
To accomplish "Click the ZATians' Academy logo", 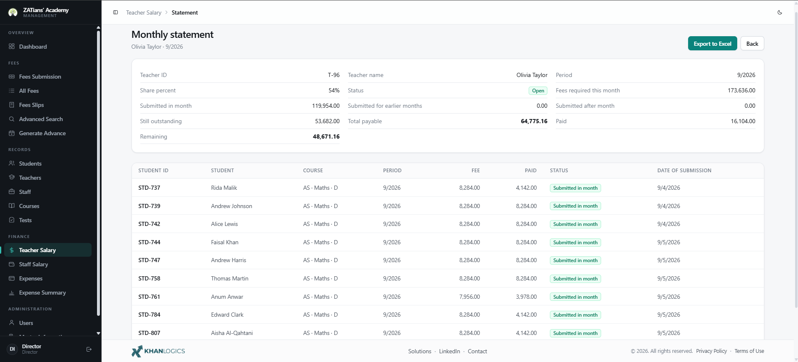I will tap(13, 12).
